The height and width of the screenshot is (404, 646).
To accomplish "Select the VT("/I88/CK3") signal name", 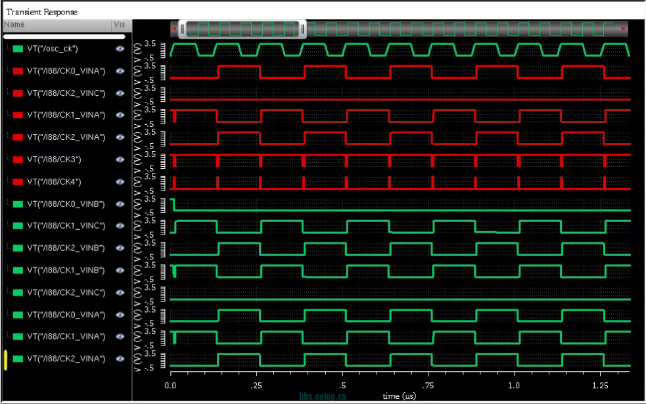I will 54,160.
